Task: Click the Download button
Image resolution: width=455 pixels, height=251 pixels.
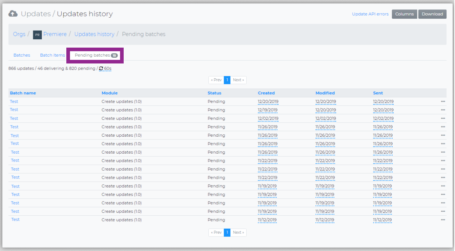Action: click(432, 14)
